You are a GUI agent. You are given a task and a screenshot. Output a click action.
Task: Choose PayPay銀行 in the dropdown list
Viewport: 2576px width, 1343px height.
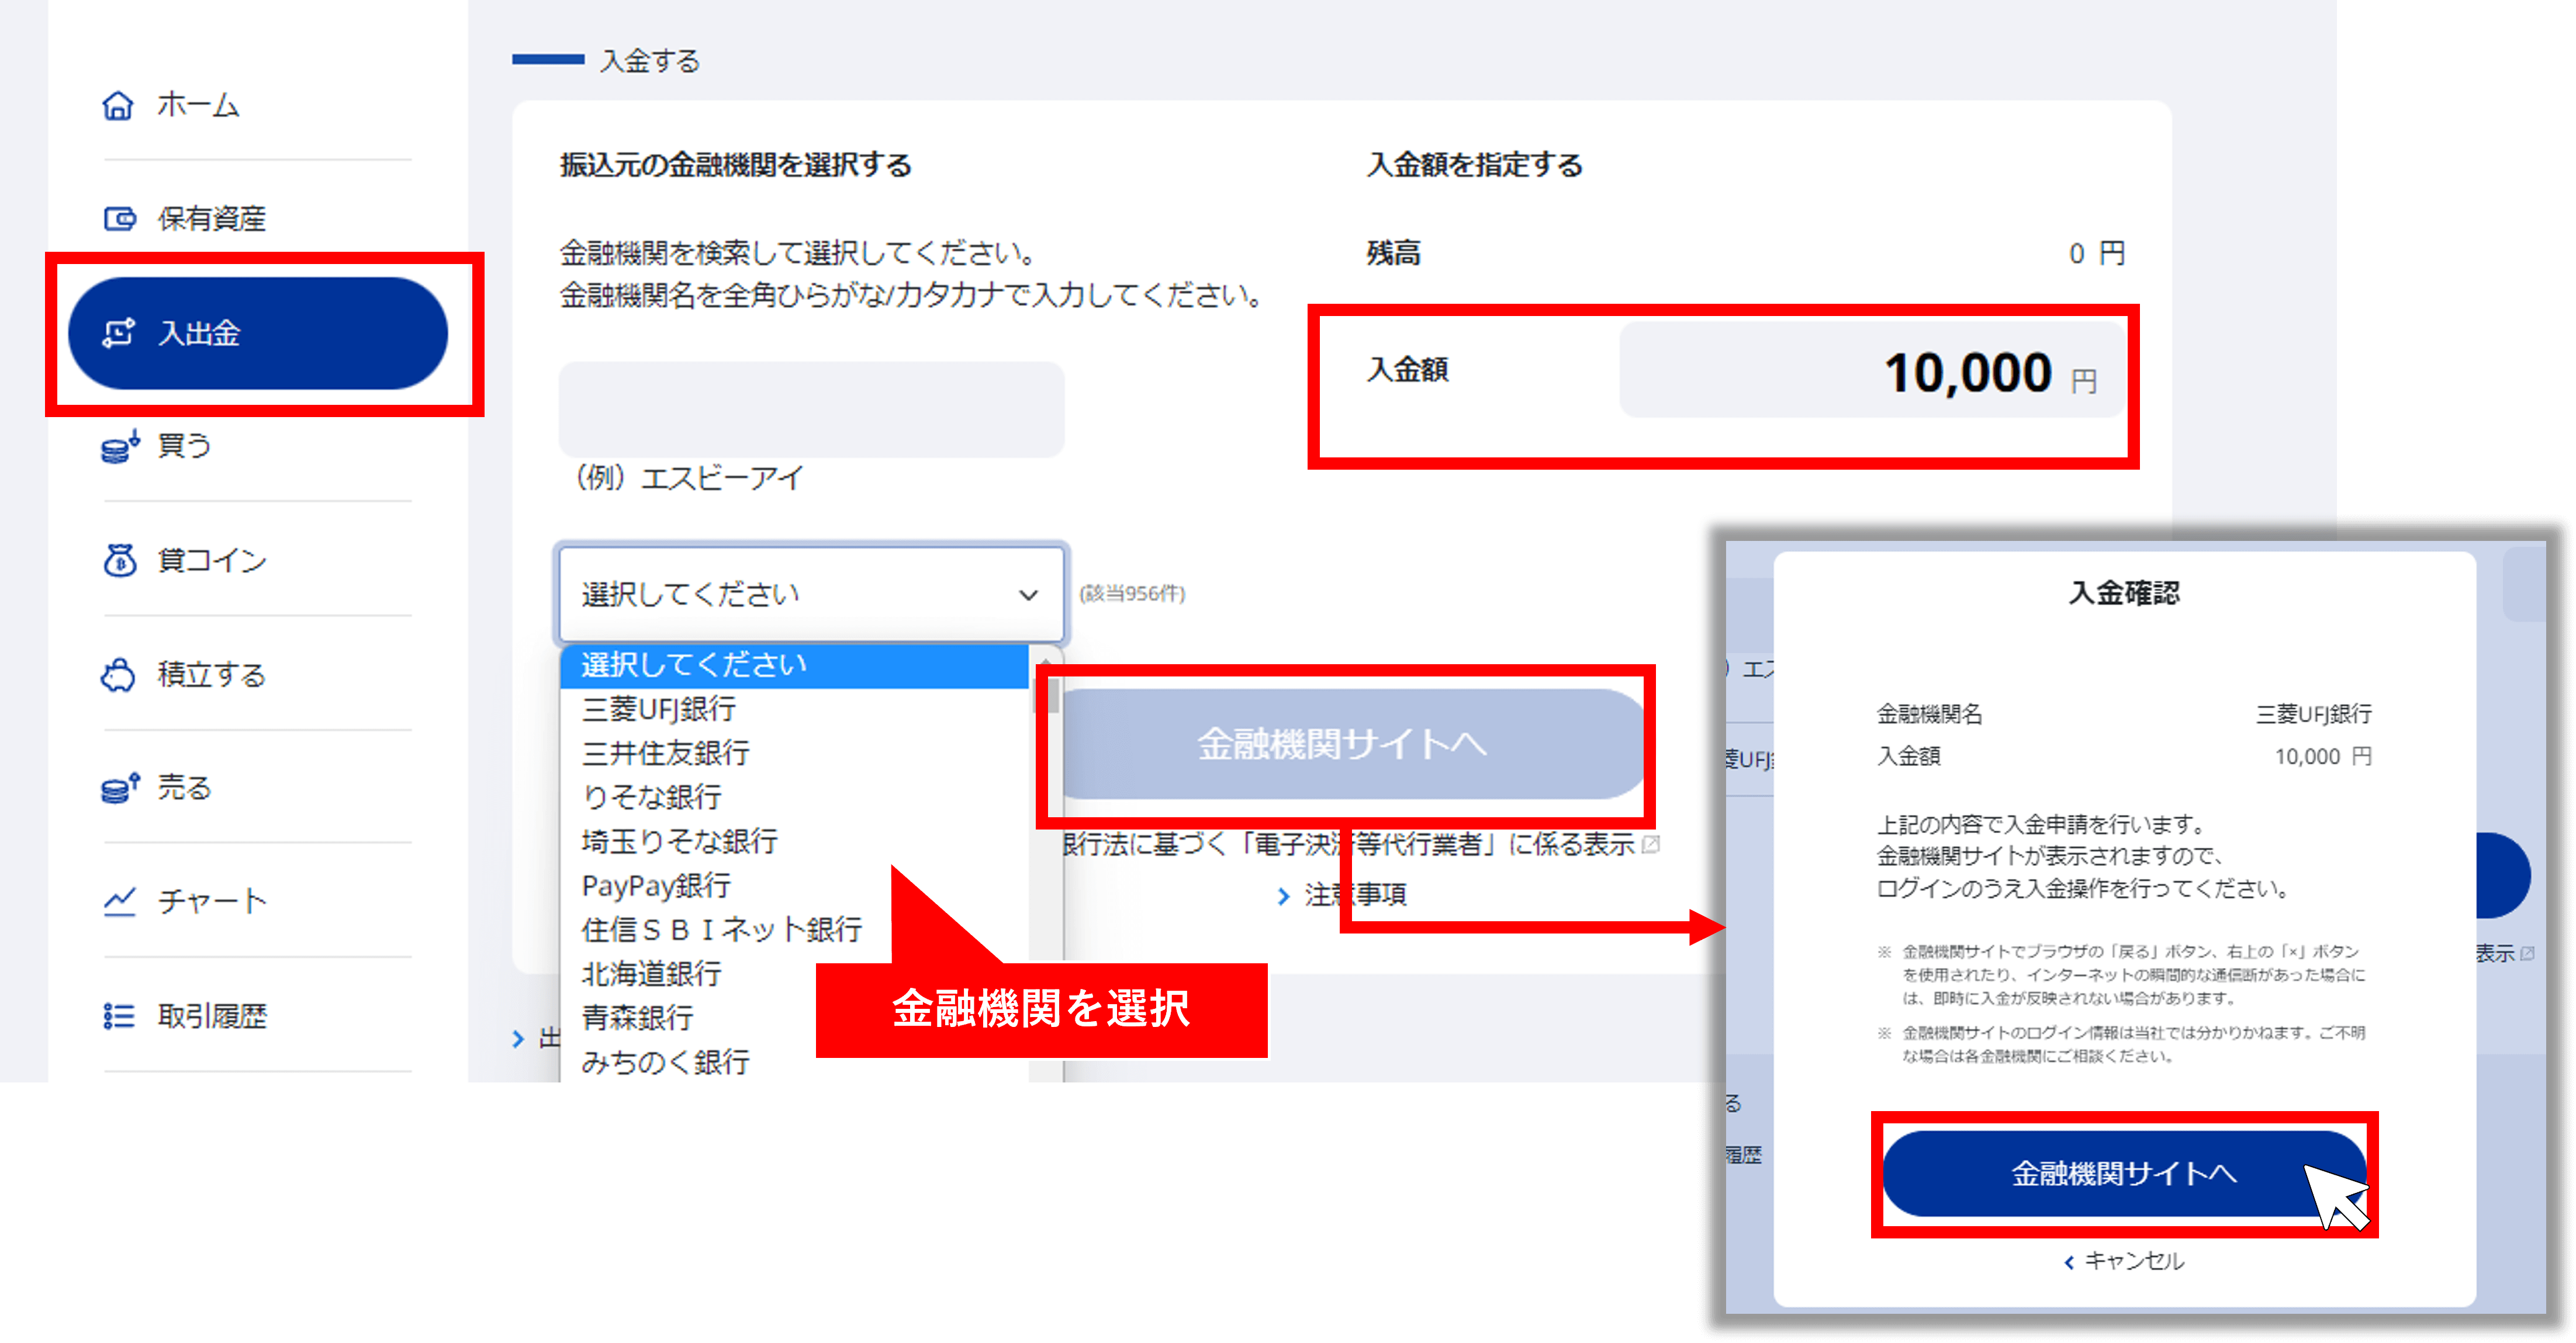pyautogui.click(x=656, y=886)
